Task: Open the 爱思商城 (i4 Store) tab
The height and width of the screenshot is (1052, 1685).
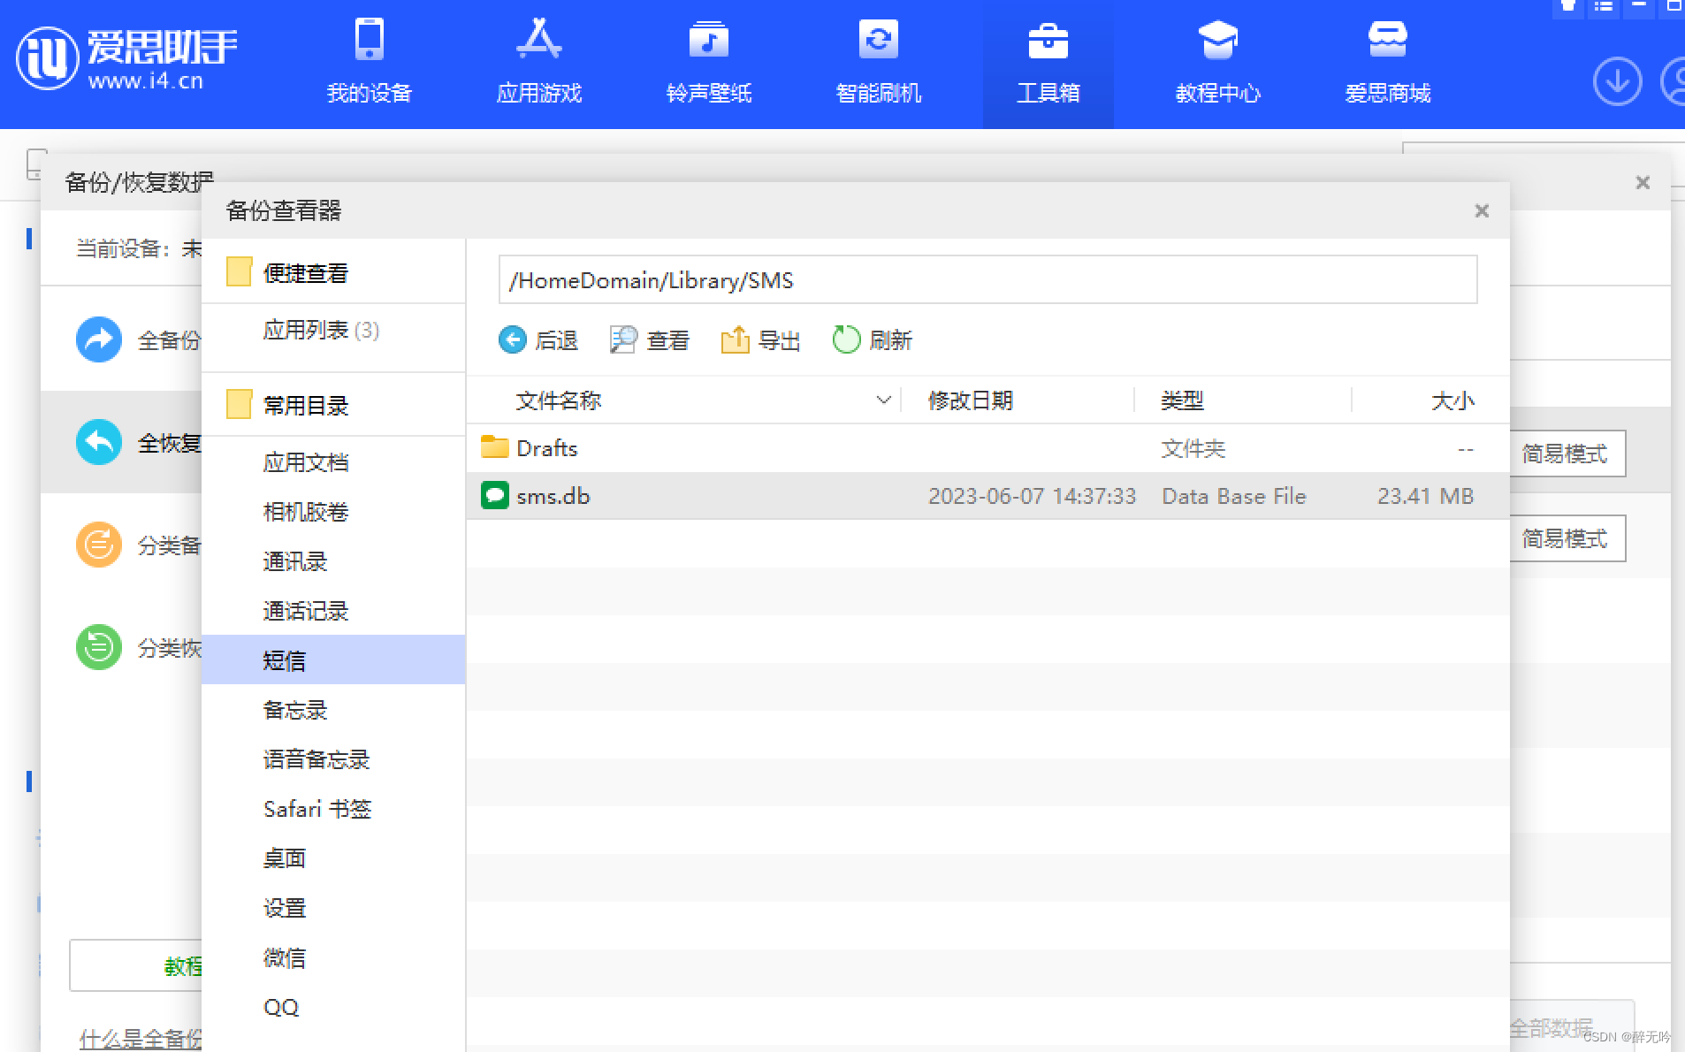Action: (1388, 64)
